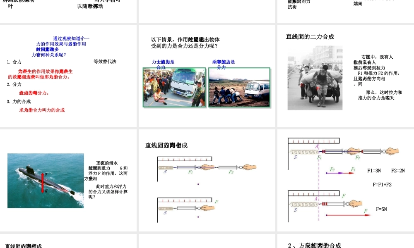The width and height of the screenshot is (414, 248).
Task: Click the F2=2N label
Action: (x=398, y=170)
